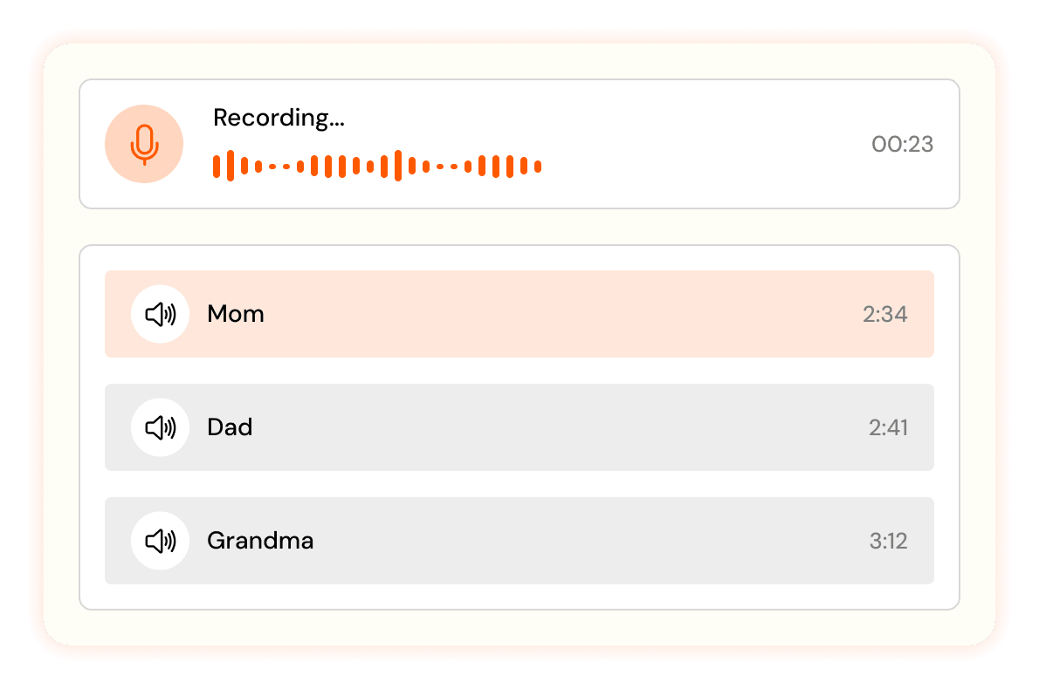The width and height of the screenshot is (1039, 689).
Task: Click the Recording... status text
Action: [279, 118]
